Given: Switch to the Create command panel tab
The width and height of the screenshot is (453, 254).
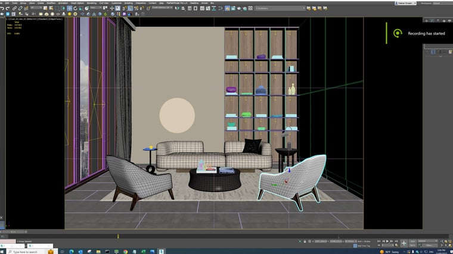Looking at the screenshot, I should (x=426, y=21).
